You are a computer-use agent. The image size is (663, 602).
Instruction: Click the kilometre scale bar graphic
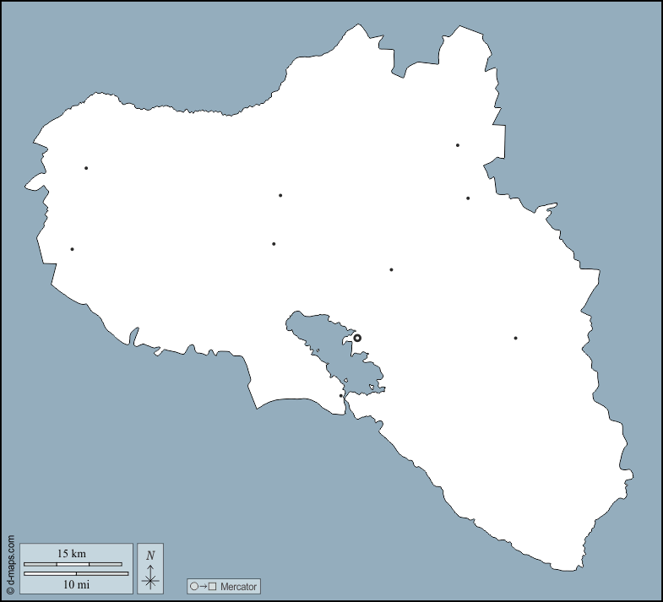[x=73, y=564]
